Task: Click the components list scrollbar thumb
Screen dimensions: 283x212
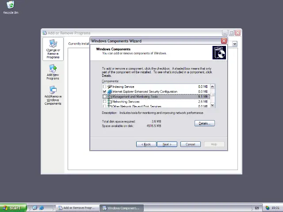Action: click(212, 95)
